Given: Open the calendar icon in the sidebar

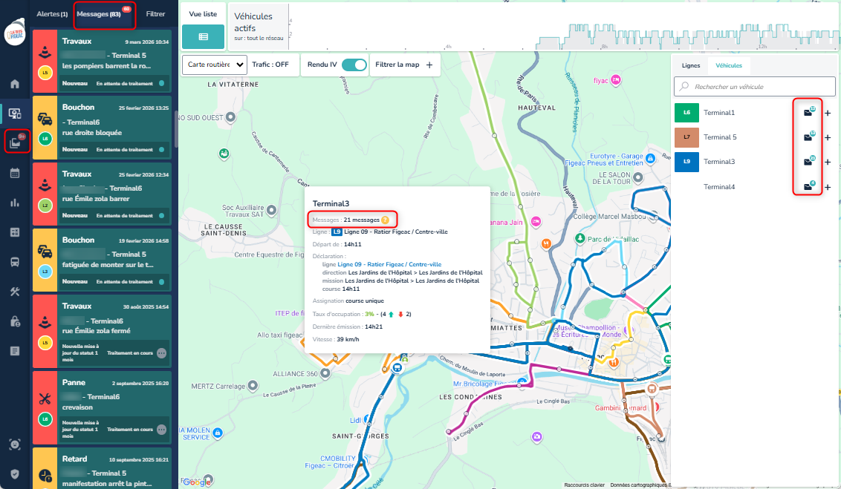Looking at the screenshot, I should point(15,172).
